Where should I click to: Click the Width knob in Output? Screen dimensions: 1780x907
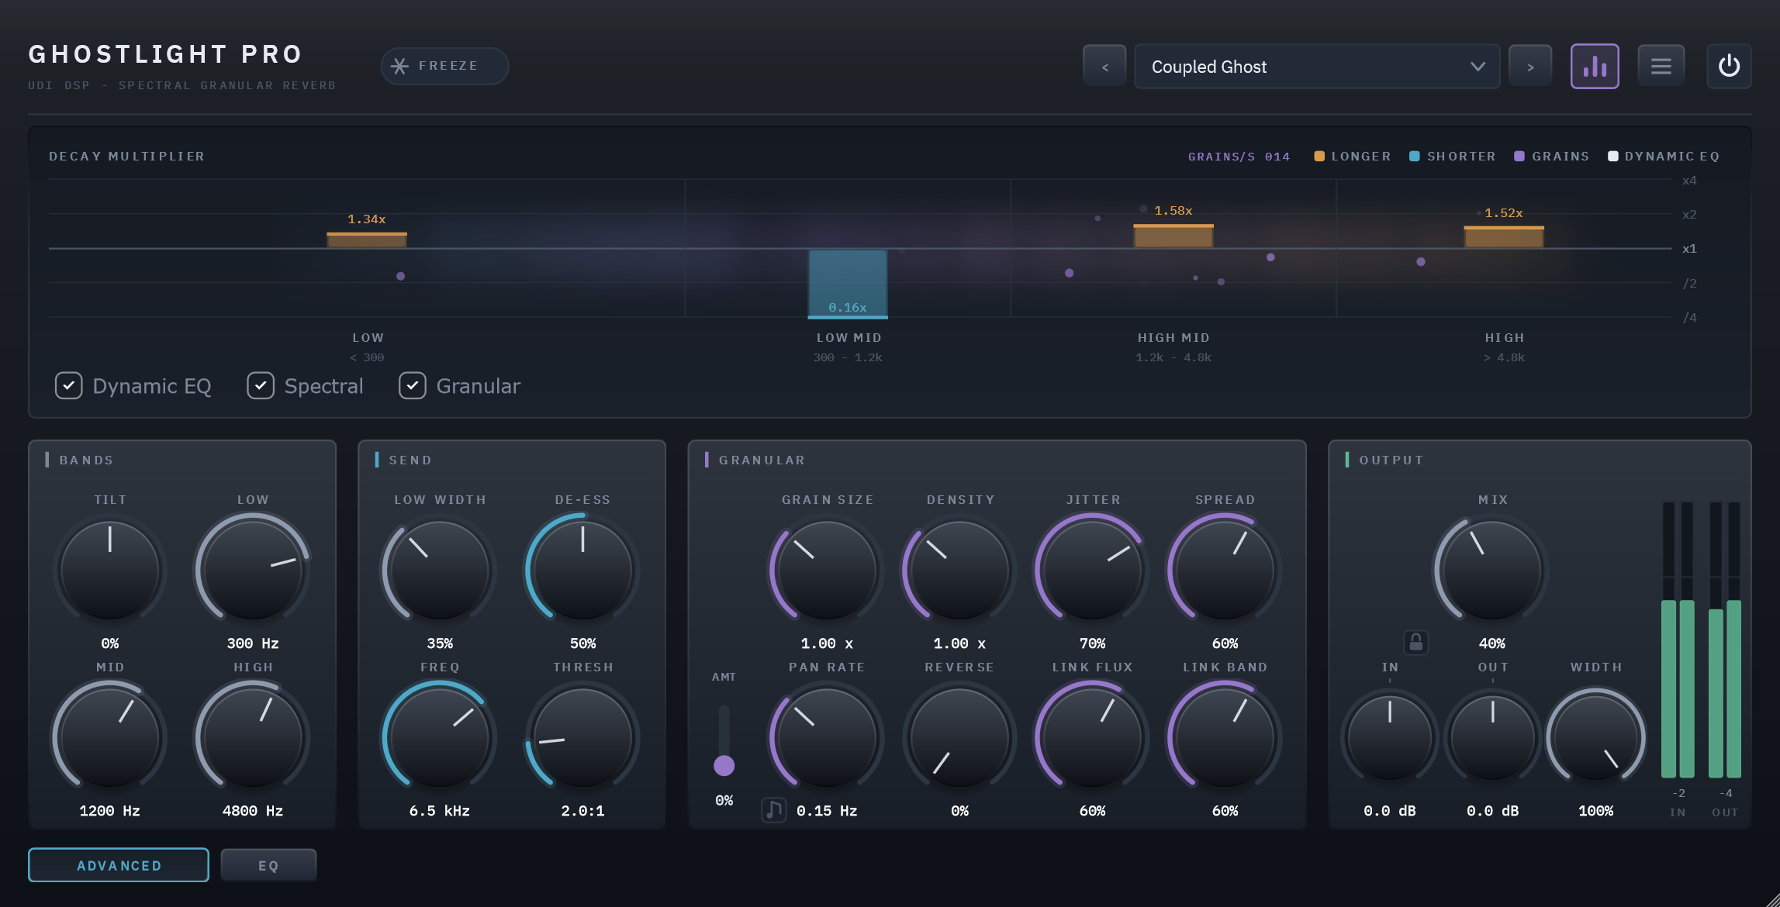pyautogui.click(x=1596, y=738)
